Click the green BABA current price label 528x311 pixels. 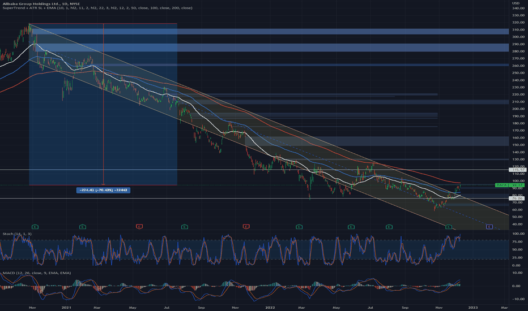(510, 185)
